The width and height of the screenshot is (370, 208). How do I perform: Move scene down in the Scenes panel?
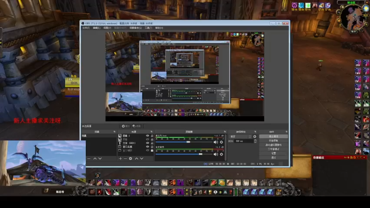tap(100, 159)
